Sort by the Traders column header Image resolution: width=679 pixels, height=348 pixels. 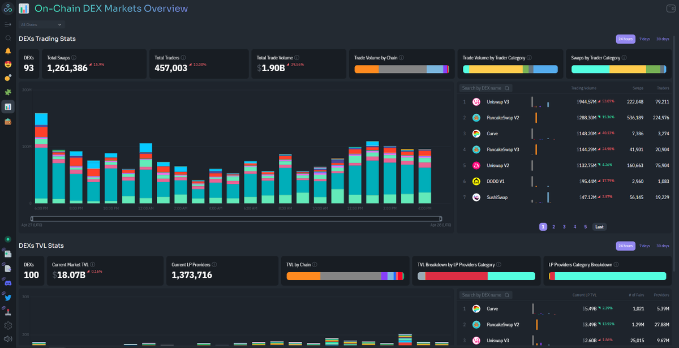pyautogui.click(x=663, y=88)
